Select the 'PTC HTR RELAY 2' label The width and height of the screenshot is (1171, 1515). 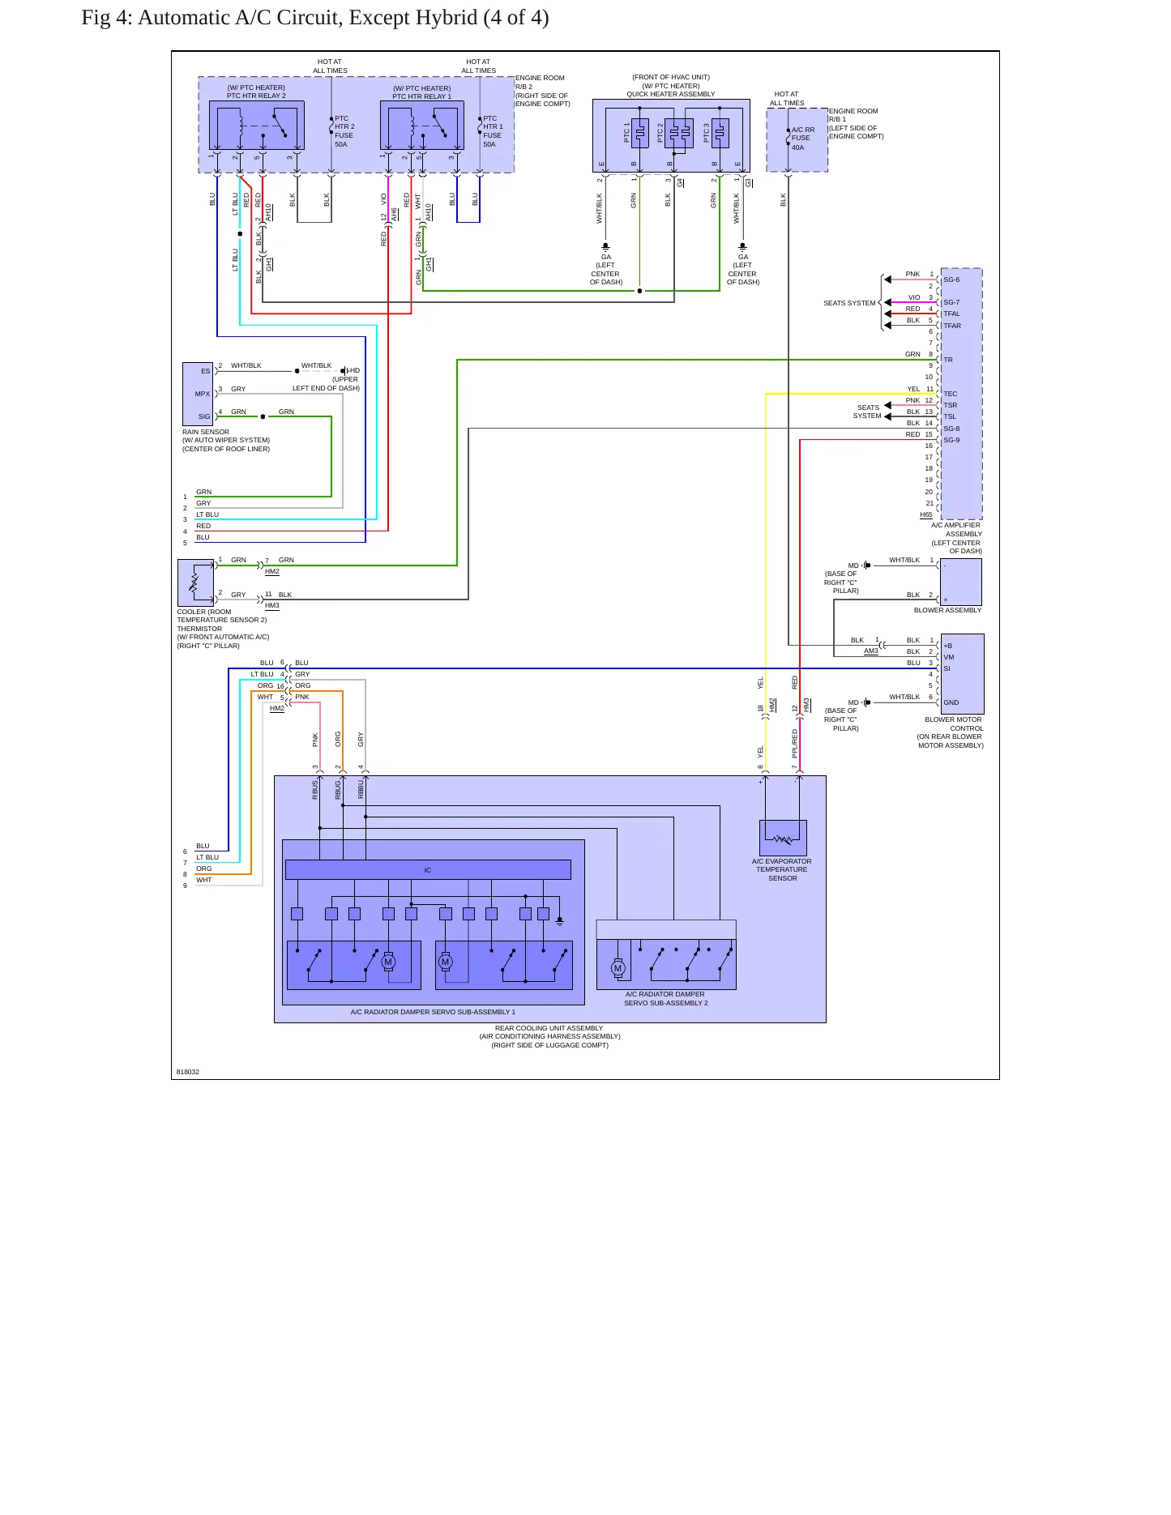(x=256, y=96)
